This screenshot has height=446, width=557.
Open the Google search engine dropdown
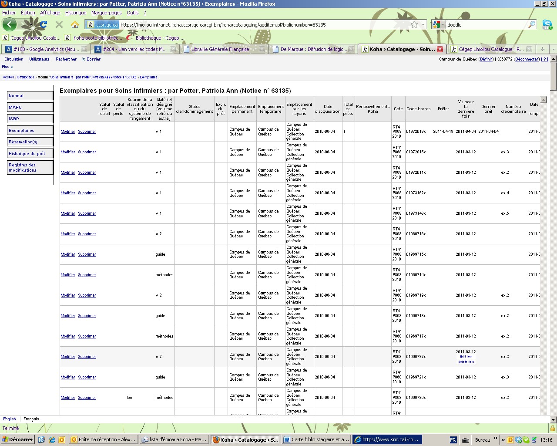pos(438,25)
